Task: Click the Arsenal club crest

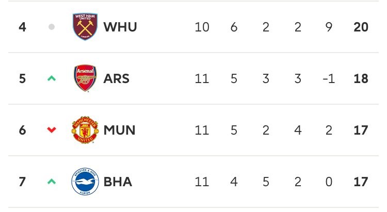Action: click(x=85, y=78)
